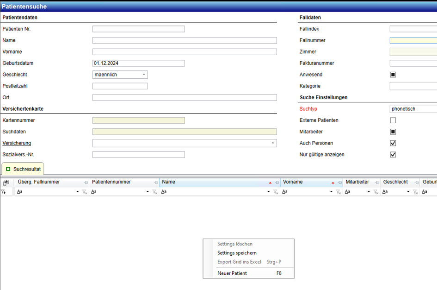Focus the Sozialvers.-Nr. input field

[139, 155]
